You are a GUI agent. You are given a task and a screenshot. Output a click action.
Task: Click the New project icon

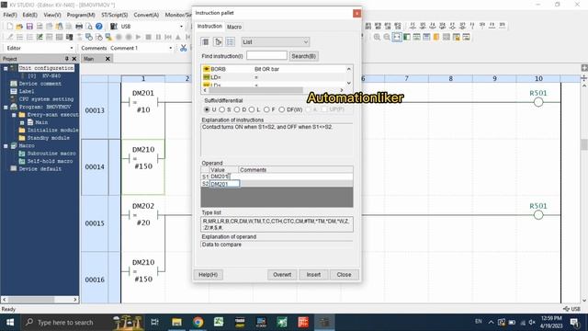(10, 27)
